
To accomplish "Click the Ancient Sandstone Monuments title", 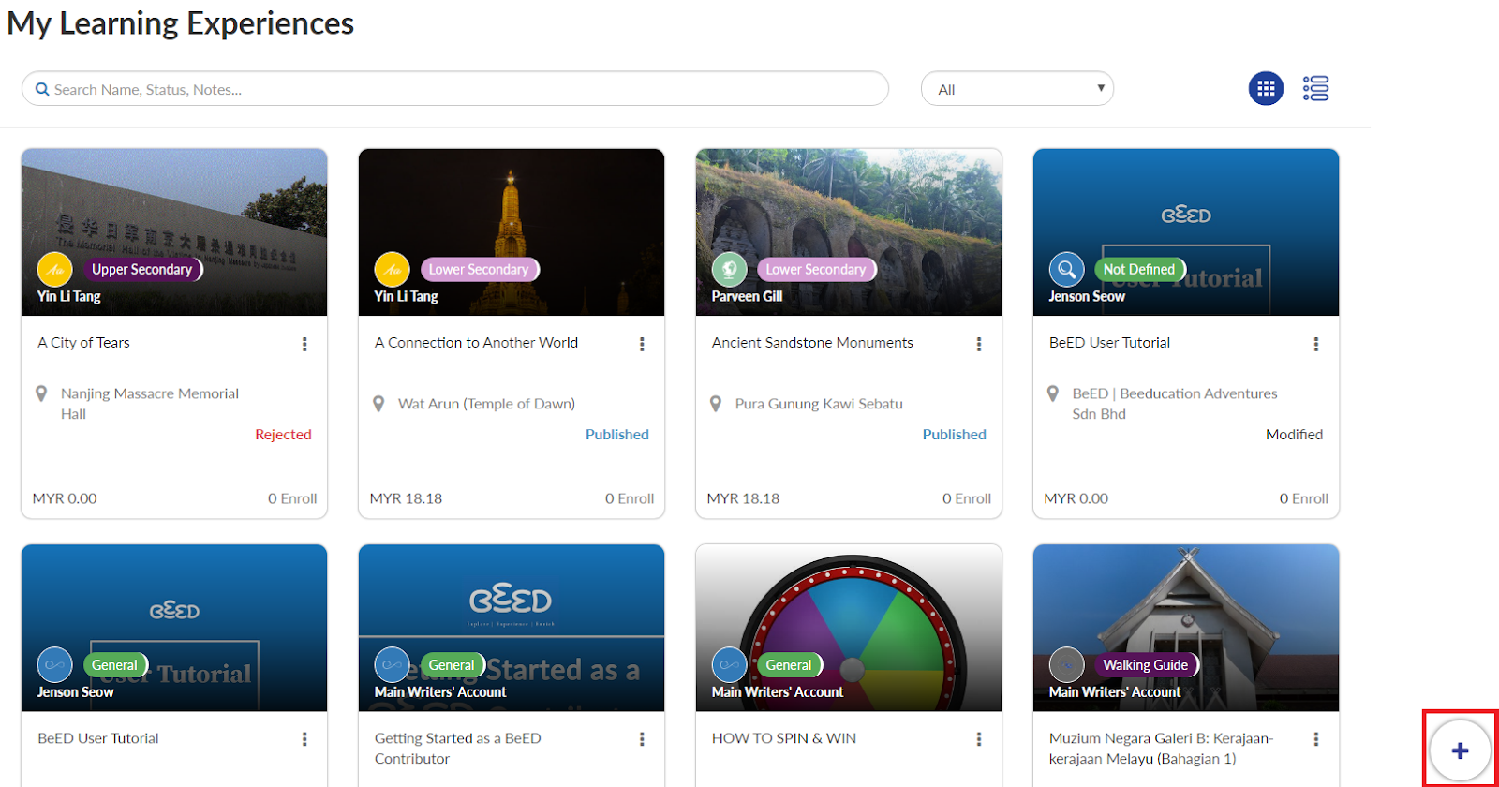I will (x=812, y=343).
